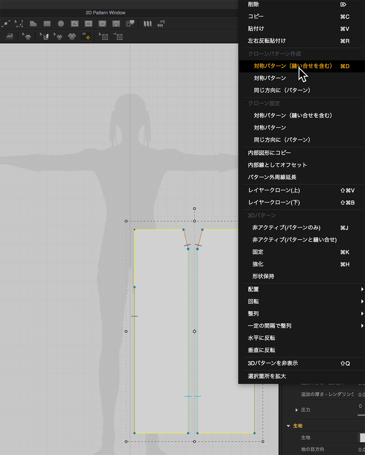Select the Internal Circle tool
Image resolution: width=365 pixels, height=455 pixels.
click(103, 24)
